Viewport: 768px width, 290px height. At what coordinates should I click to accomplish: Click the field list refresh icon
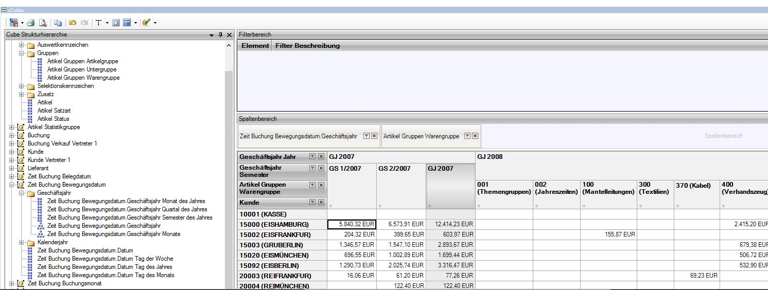[116, 23]
